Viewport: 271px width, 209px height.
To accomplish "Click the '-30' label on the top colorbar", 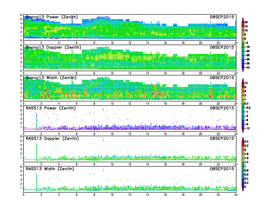I will [247, 59].
